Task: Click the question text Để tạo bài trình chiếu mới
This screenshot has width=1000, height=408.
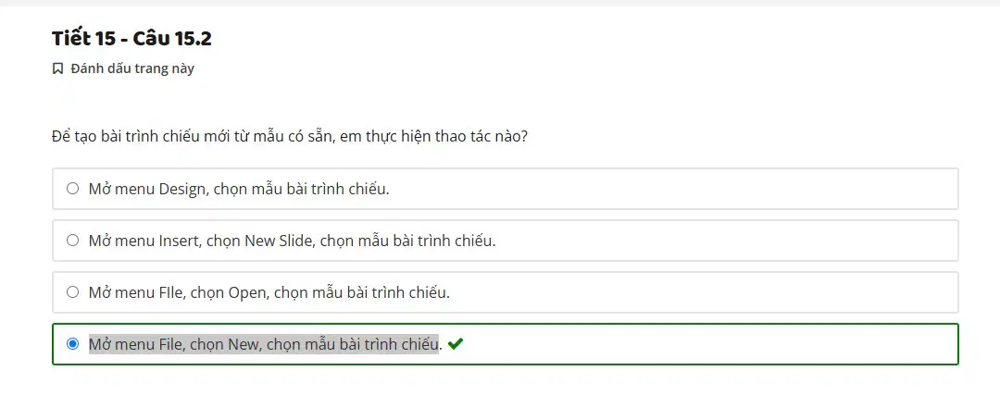Action: pyautogui.click(x=290, y=136)
